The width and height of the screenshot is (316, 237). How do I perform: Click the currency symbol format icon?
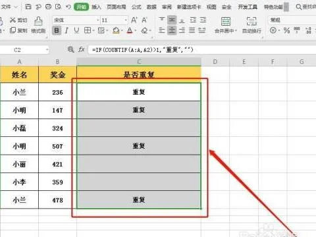(273, 30)
